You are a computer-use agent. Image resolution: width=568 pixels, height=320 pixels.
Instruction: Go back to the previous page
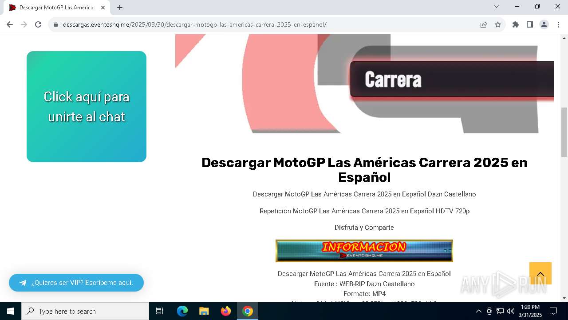[10, 24]
